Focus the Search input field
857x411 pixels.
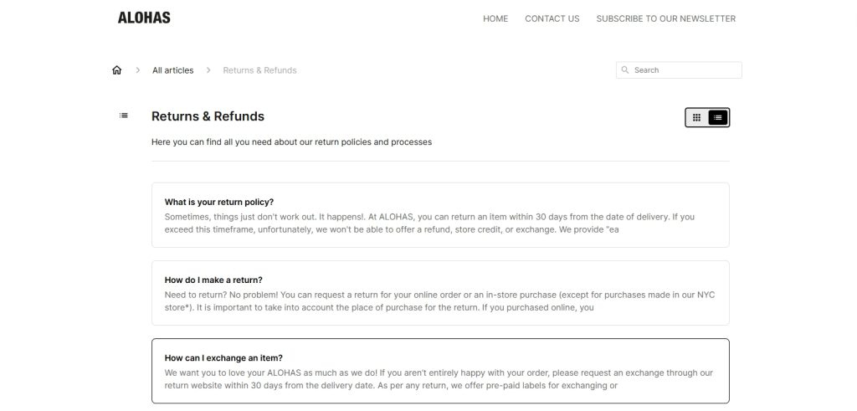[x=685, y=70]
